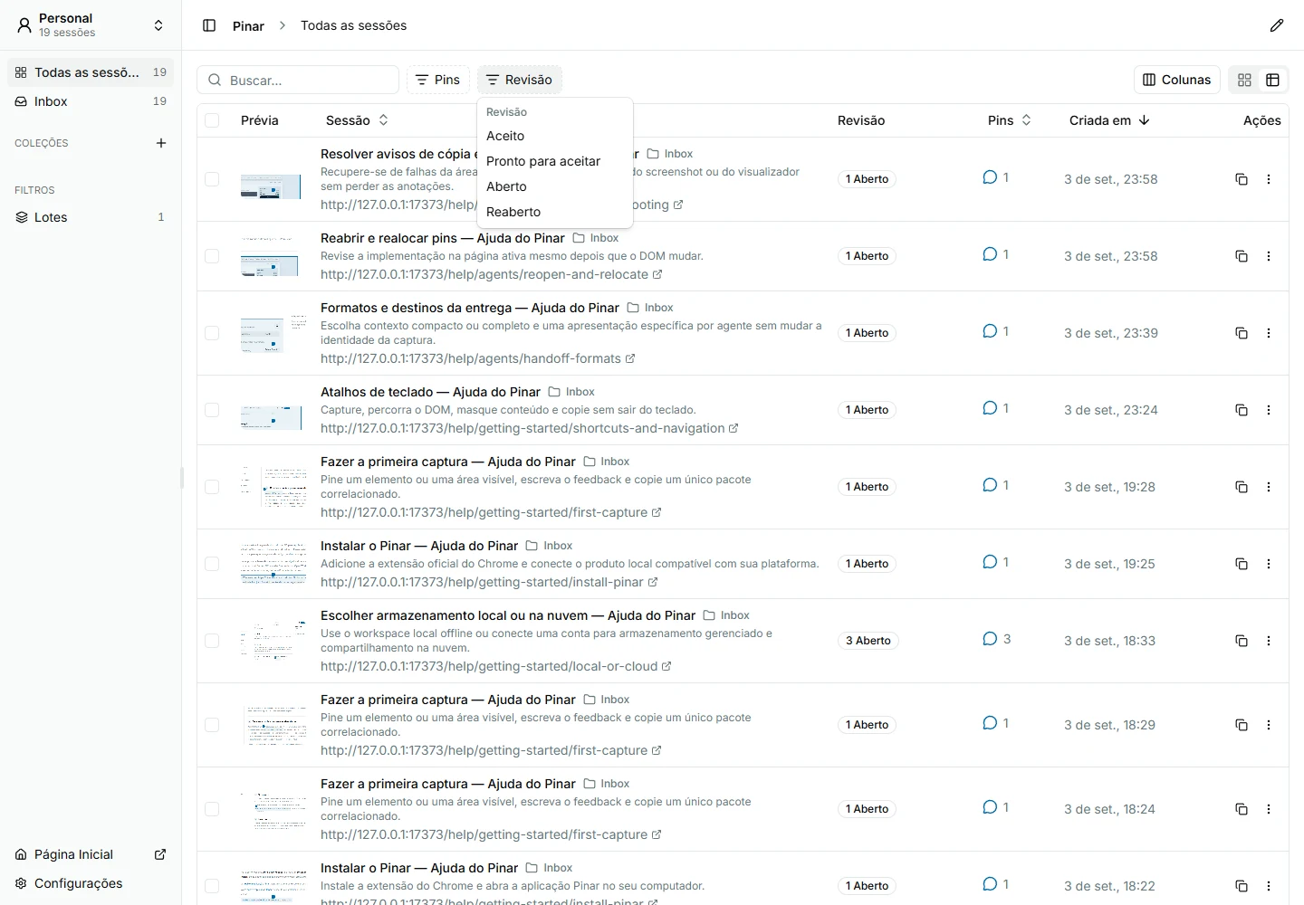Copy the 'Escolher armazenamento local' session
This screenshot has width=1304, height=905.
pyautogui.click(x=1242, y=641)
